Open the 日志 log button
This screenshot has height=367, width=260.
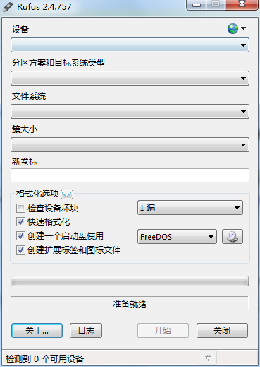point(86,330)
